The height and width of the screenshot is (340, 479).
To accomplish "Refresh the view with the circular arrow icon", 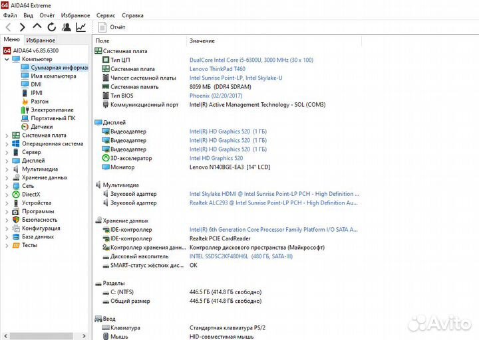I will click(52, 27).
